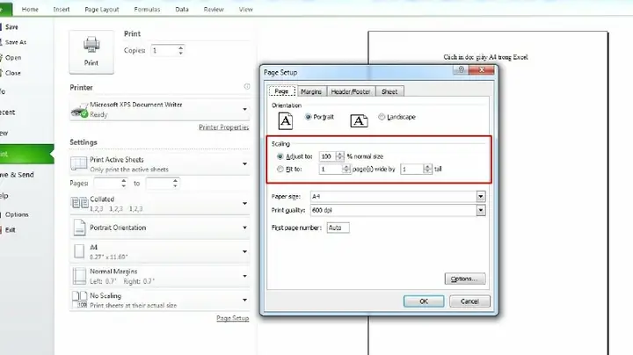Open the Insert ribbon tab
Viewport: 633px width, 355px height.
pyautogui.click(x=62, y=10)
